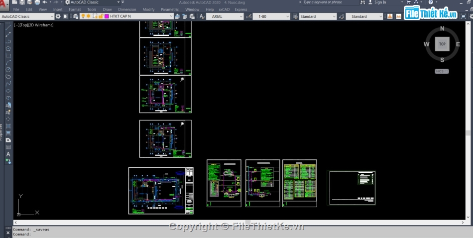Open the Autodesk App Store cart icon
Image resolution: width=473 pixels, height=238 pixels.
point(408,2)
